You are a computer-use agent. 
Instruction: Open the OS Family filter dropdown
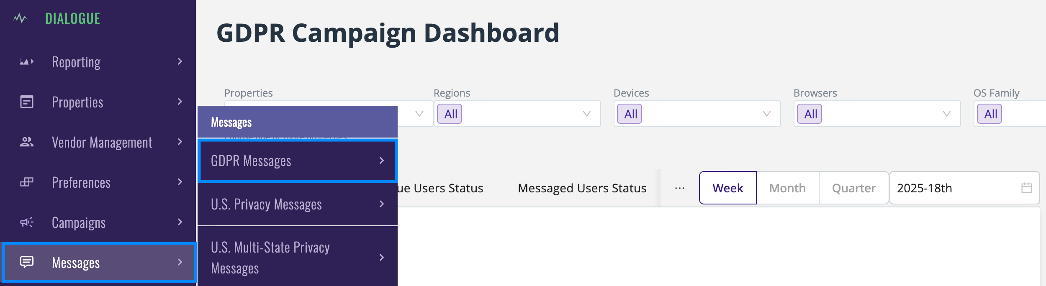point(1010,114)
